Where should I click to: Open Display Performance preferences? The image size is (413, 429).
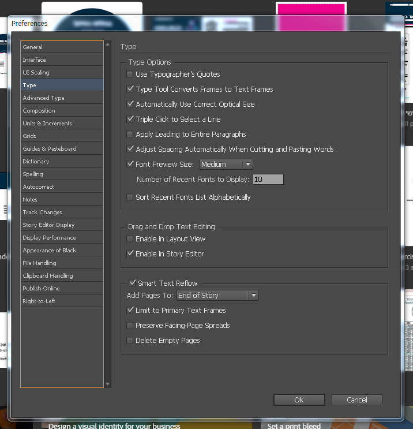pyautogui.click(x=62, y=237)
